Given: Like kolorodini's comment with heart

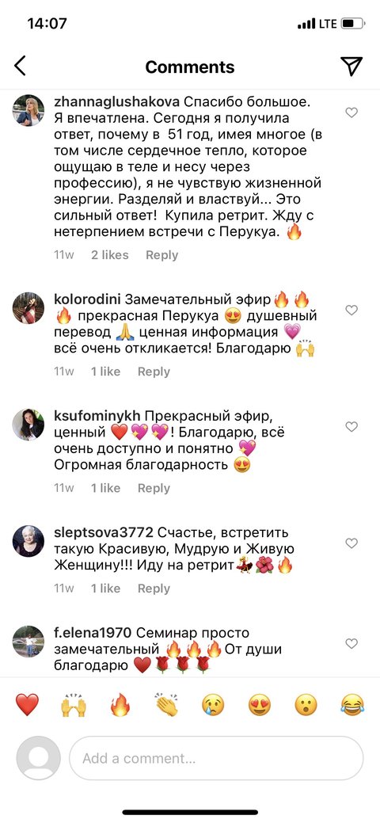Looking at the screenshot, I should click(351, 311).
